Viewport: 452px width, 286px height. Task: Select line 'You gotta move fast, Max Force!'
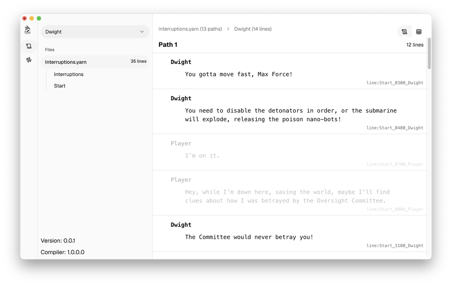[239, 74]
